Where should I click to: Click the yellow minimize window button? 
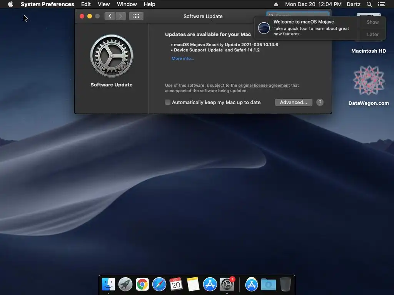click(x=89, y=16)
